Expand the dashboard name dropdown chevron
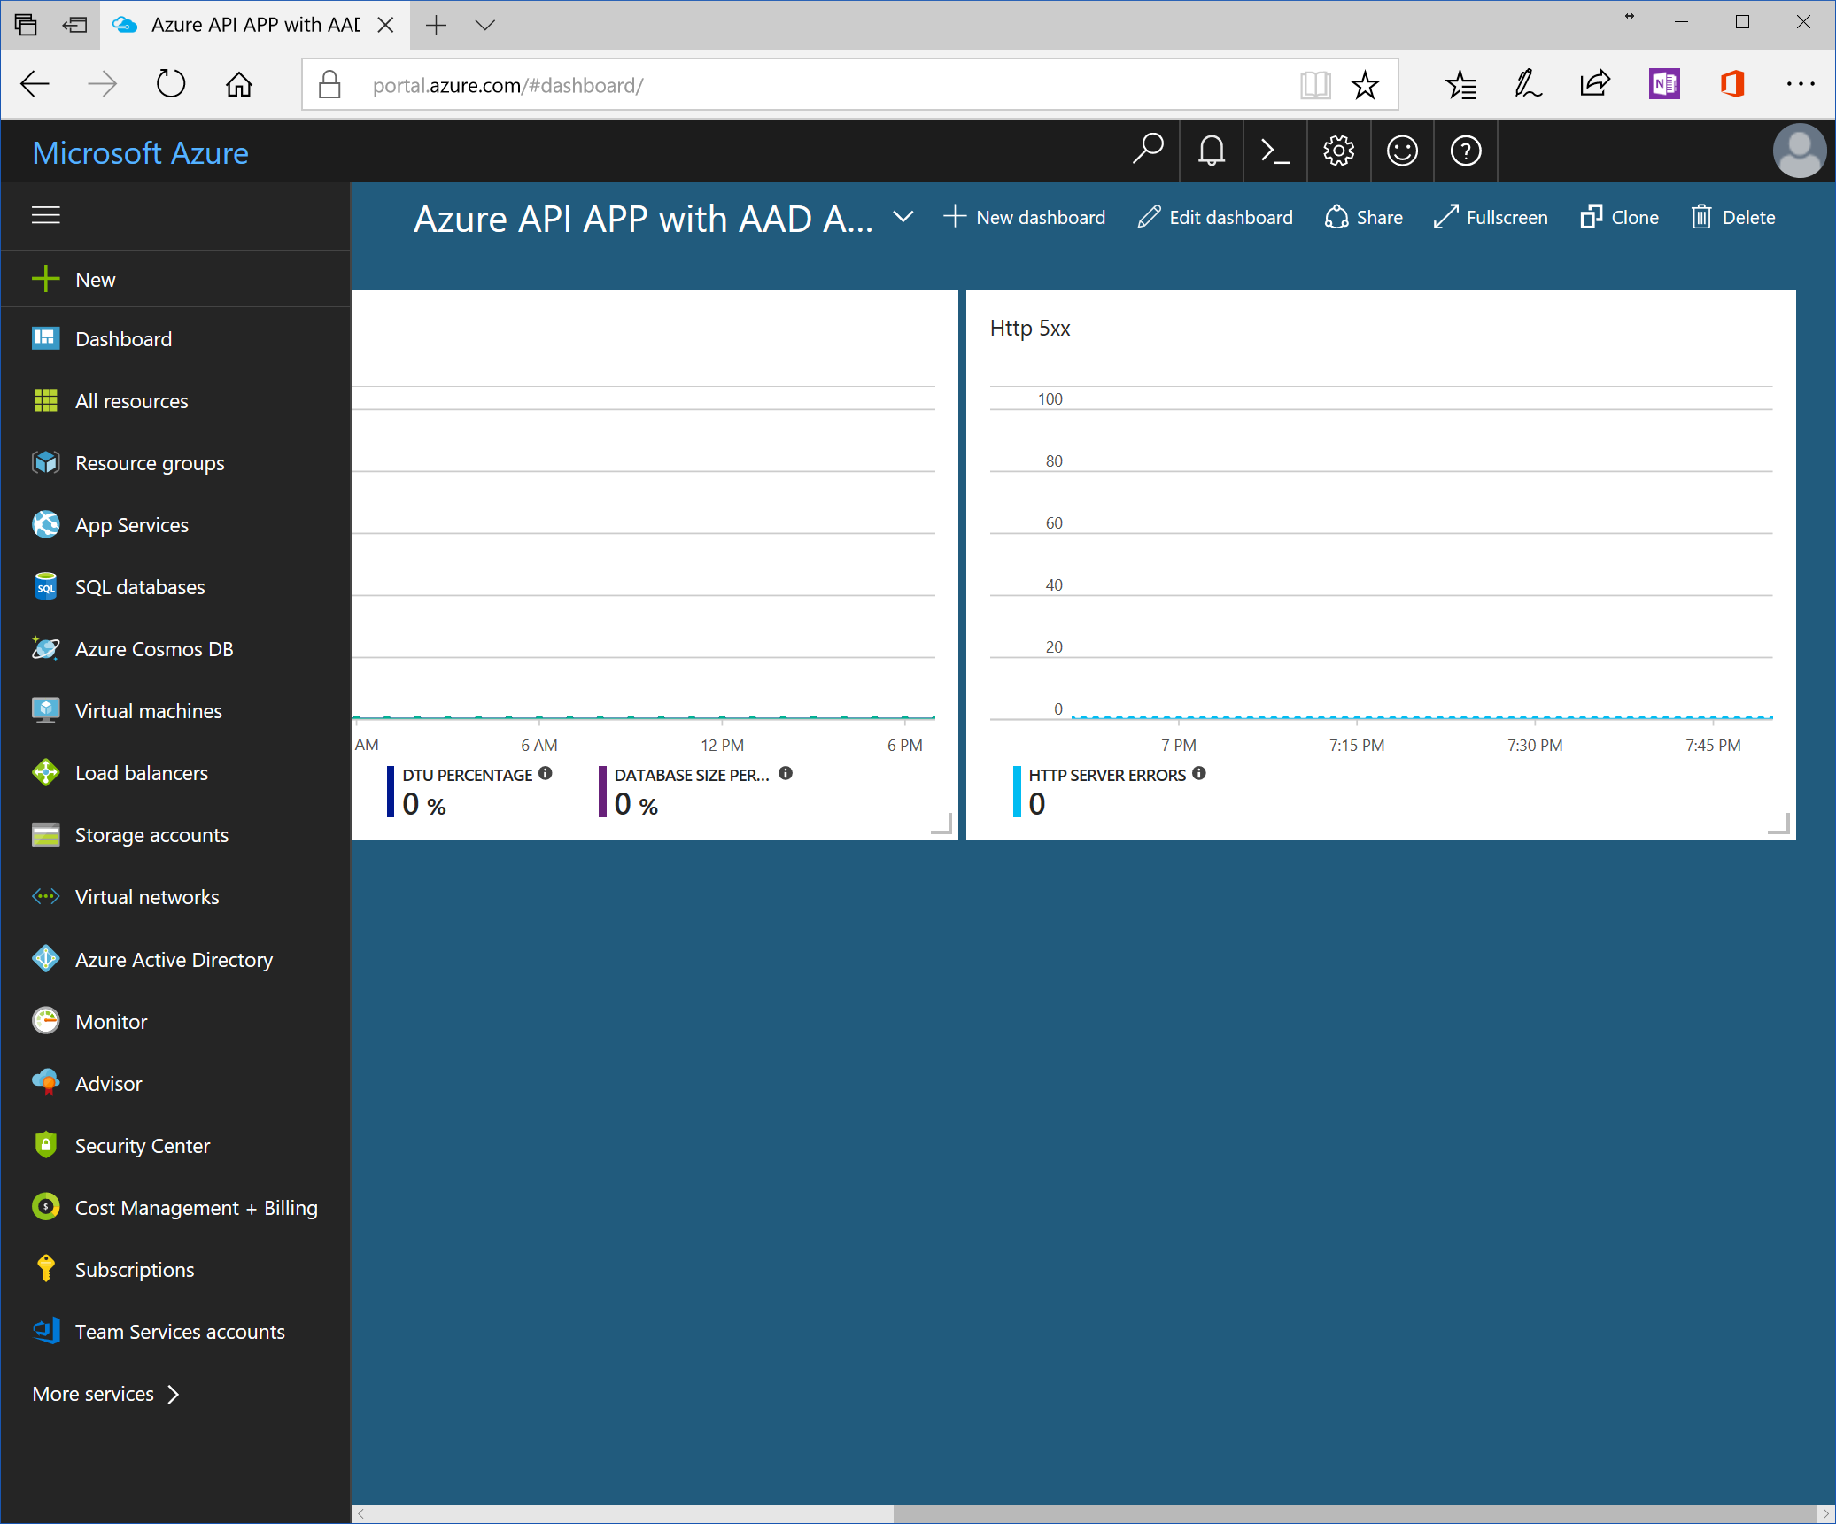The image size is (1836, 1524). tap(903, 217)
